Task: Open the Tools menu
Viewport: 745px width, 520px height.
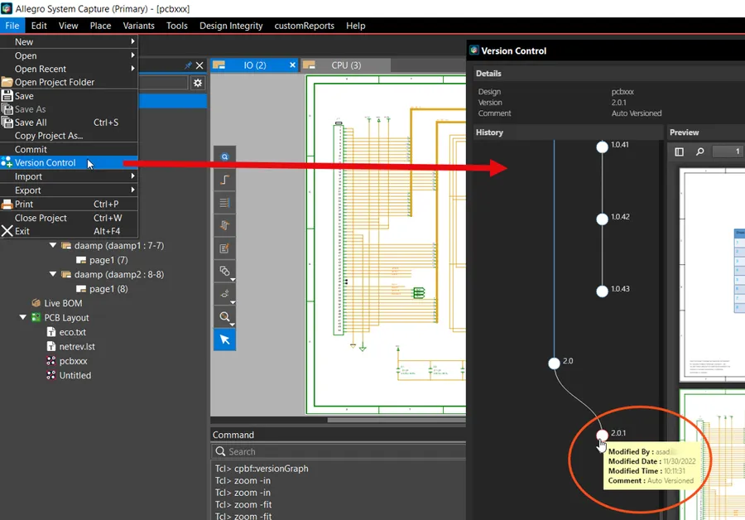Action: [177, 26]
